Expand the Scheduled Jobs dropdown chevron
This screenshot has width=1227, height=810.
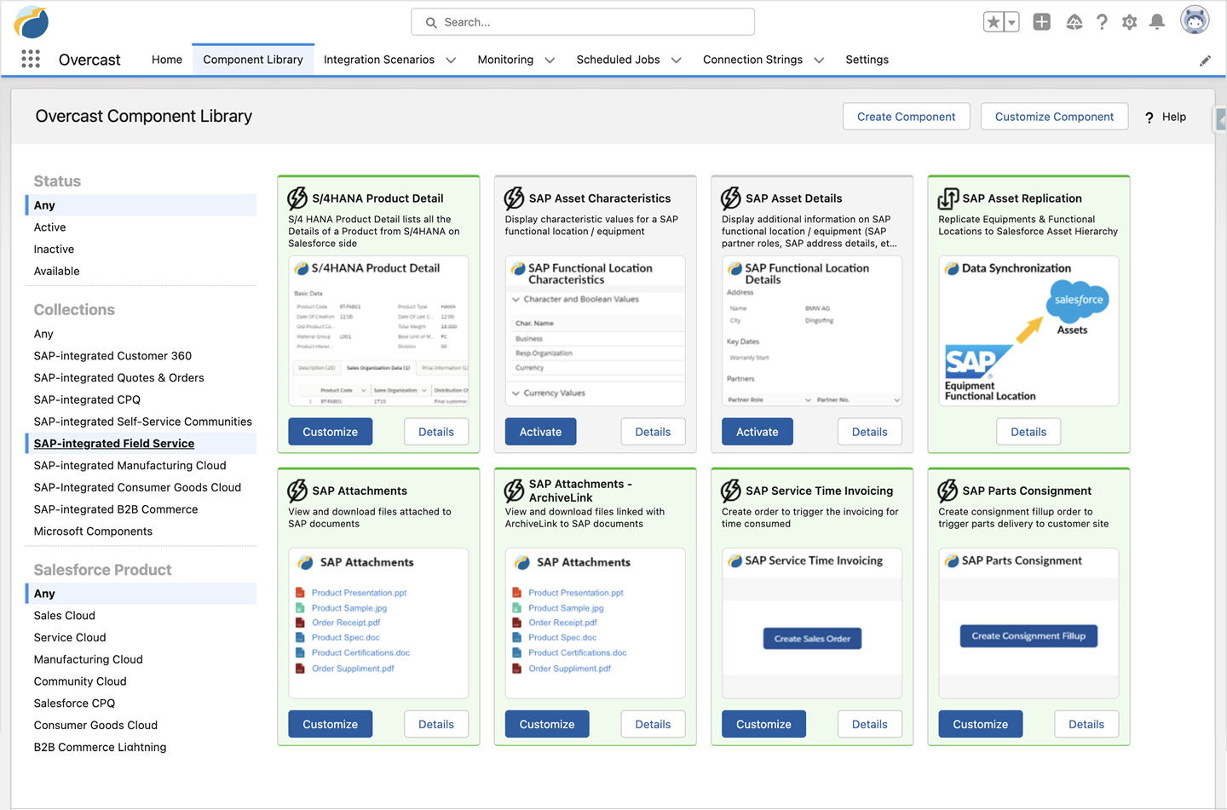point(676,60)
